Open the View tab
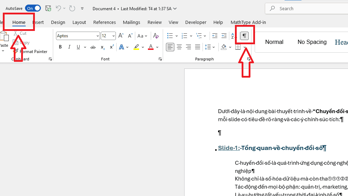The height and width of the screenshot is (196, 348). pyautogui.click(x=173, y=22)
